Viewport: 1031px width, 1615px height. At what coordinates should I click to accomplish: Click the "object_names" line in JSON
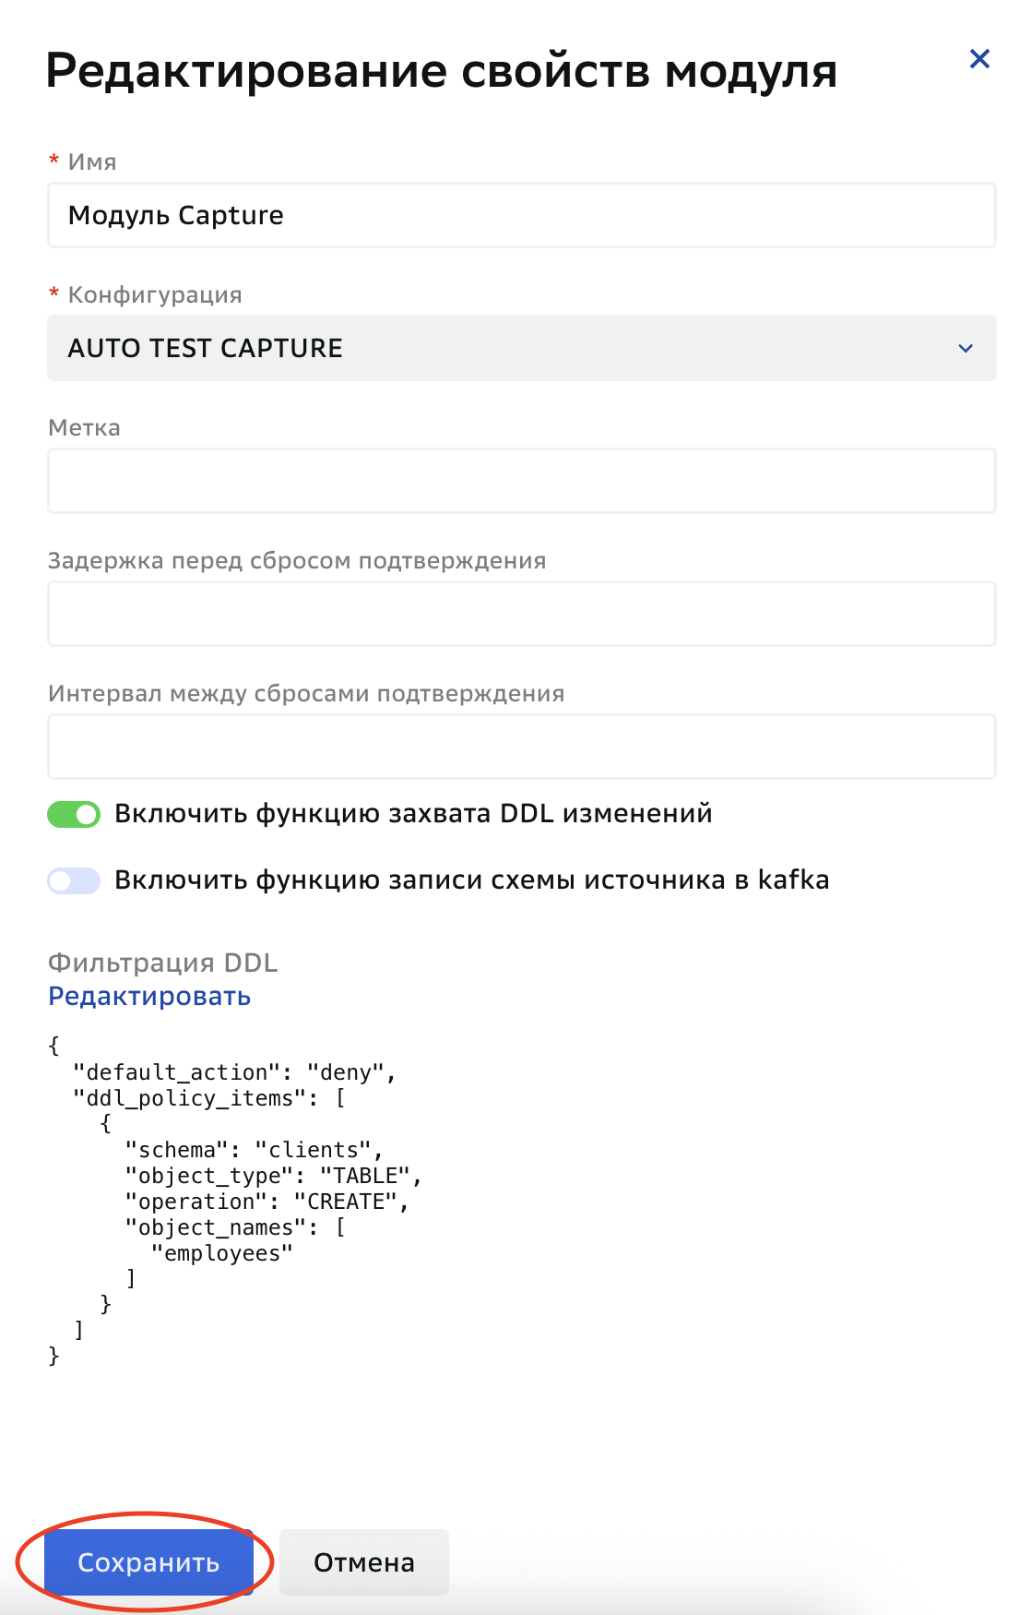coord(235,1227)
